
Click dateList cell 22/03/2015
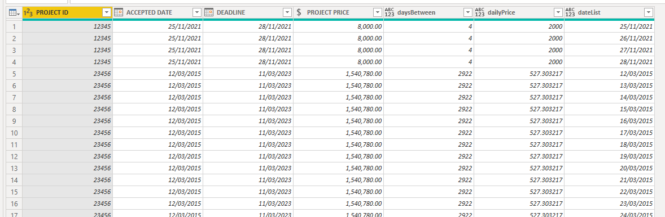tap(610, 192)
